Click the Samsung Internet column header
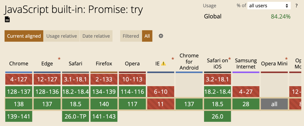304x126 pixels. [246, 64]
